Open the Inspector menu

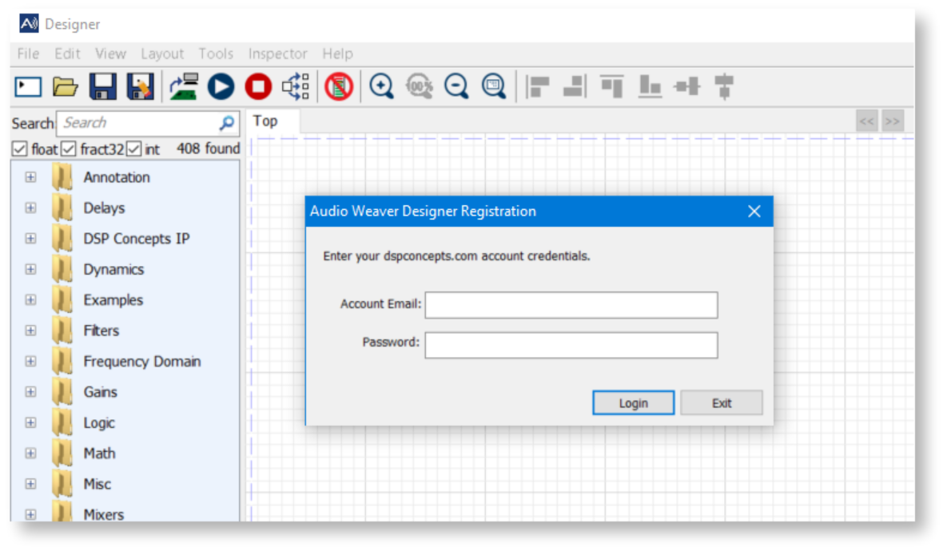(278, 54)
